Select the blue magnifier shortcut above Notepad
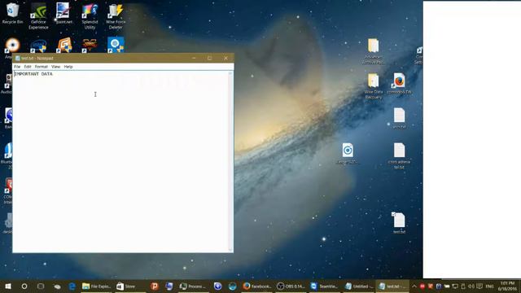This screenshot has width=521, height=293. point(116,46)
